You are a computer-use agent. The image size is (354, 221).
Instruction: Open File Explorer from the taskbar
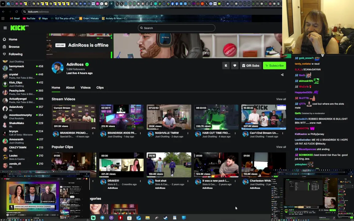[x=148, y=218]
